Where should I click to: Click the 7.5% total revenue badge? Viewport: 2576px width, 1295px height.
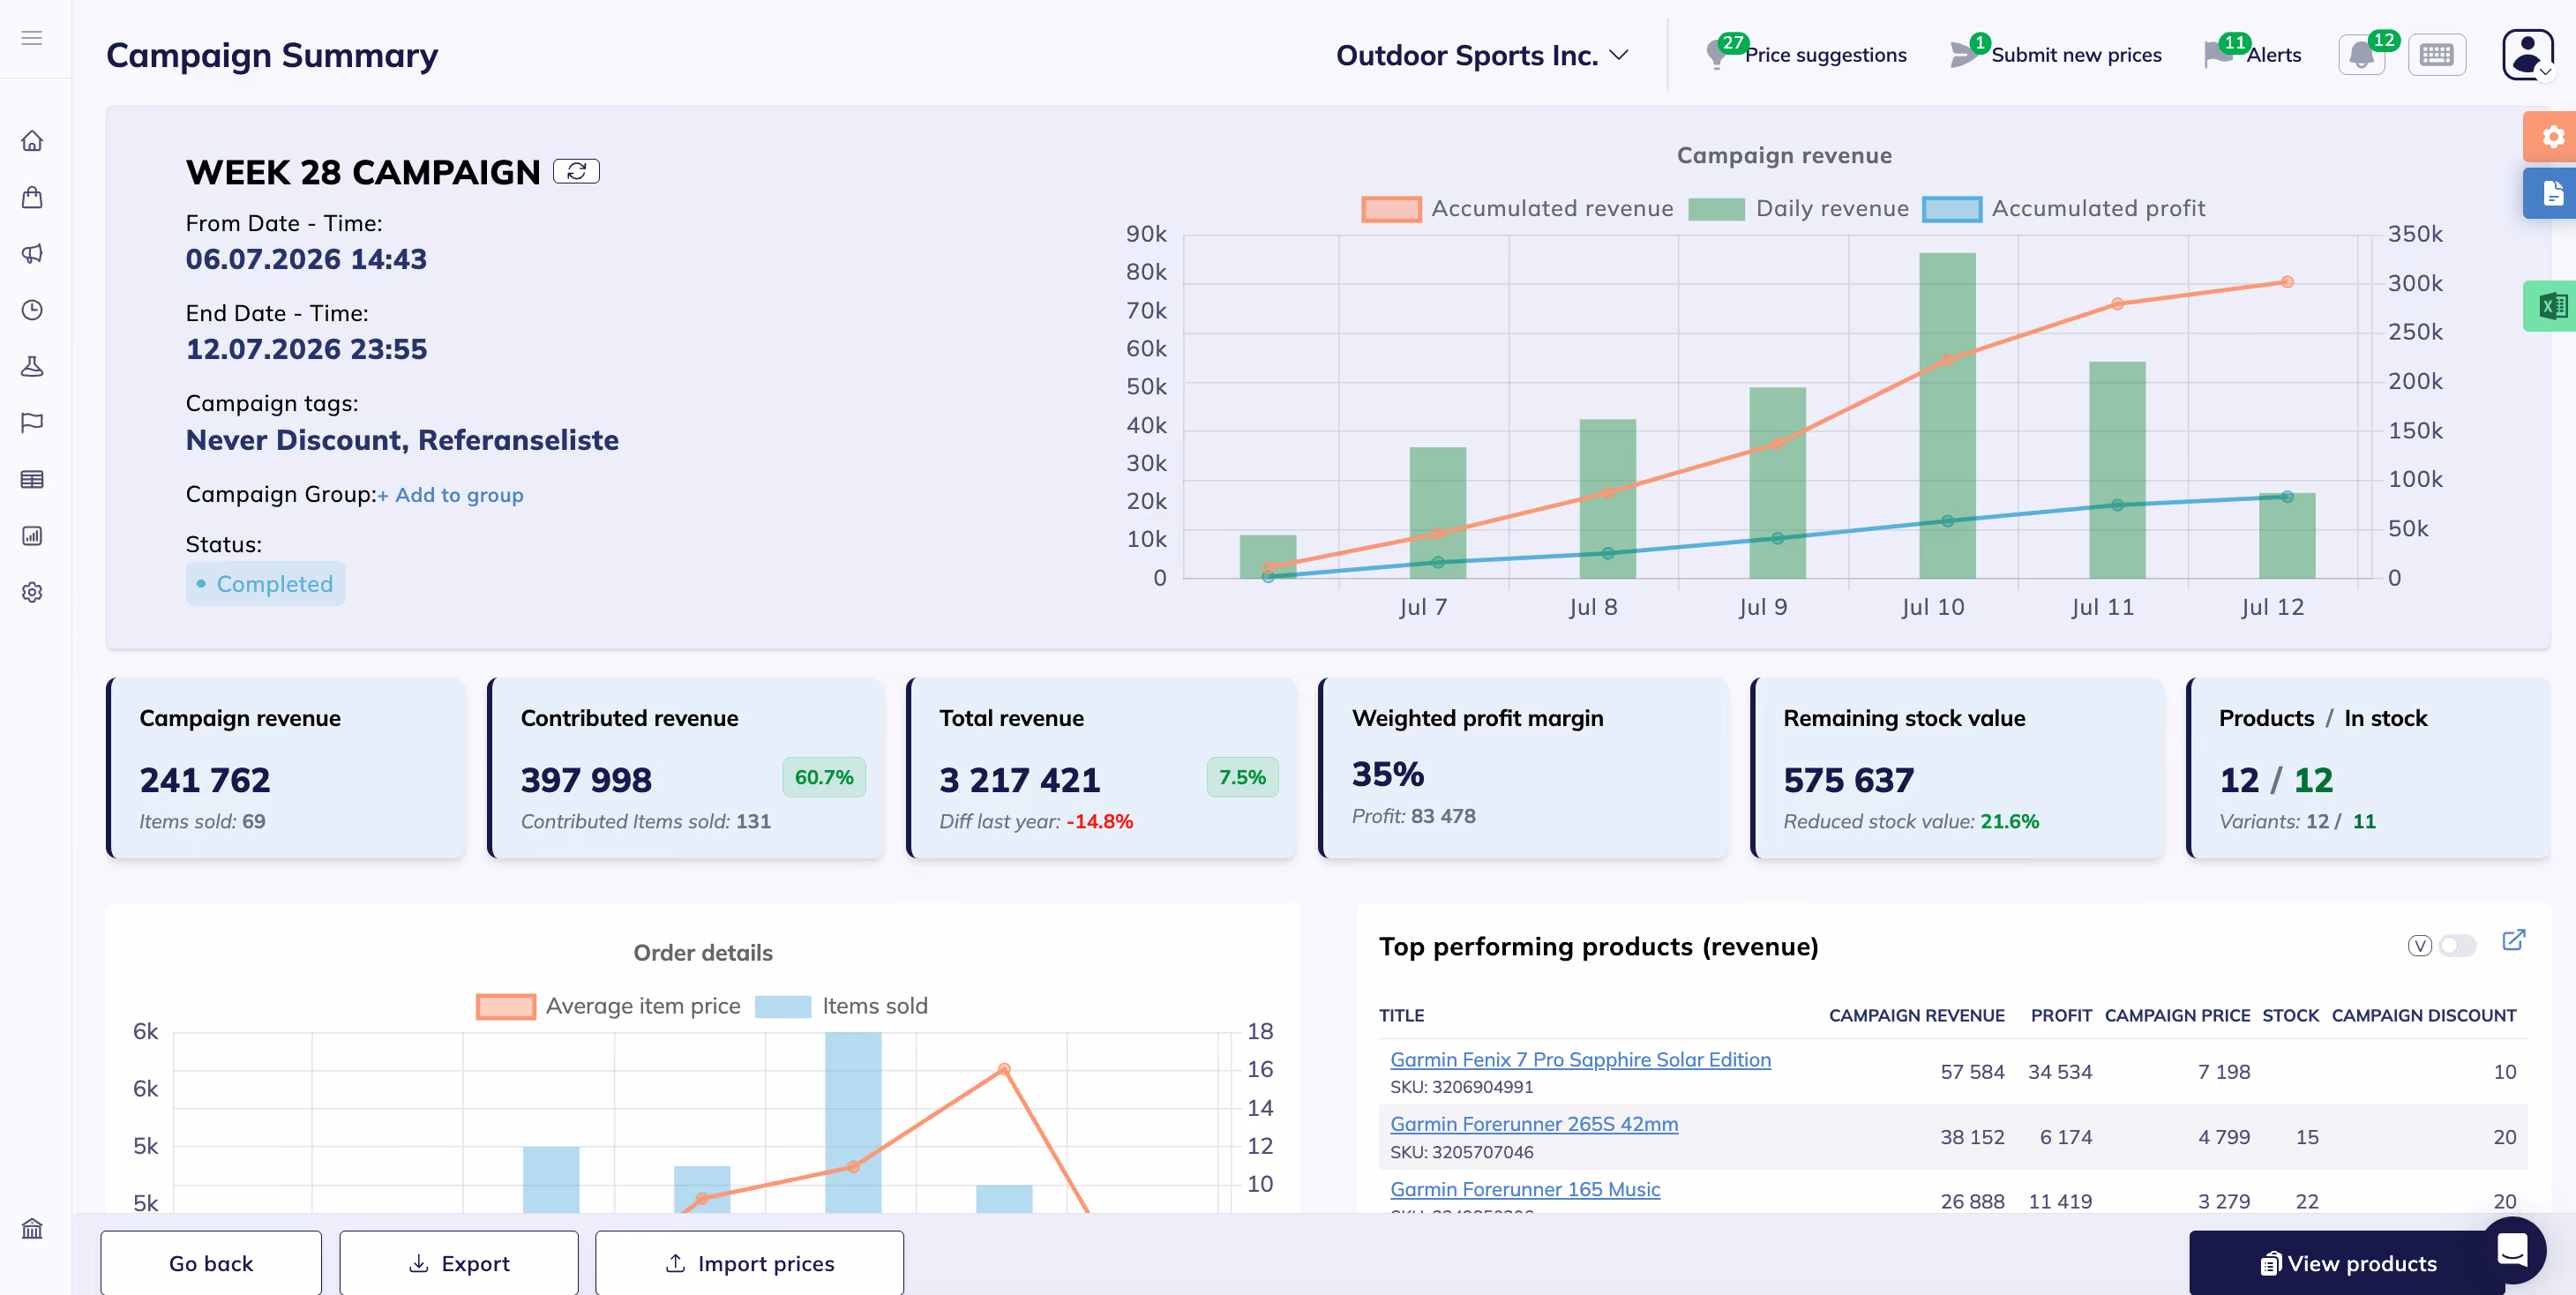(x=1242, y=777)
